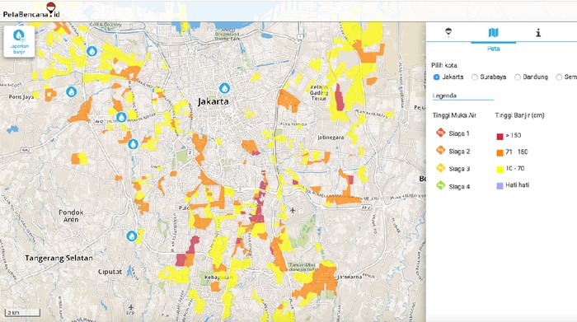
Task: Open the flood report pin tab
Action: coord(448,32)
